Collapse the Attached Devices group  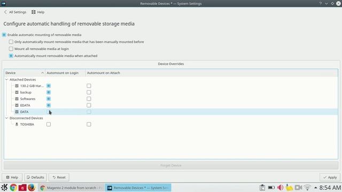6,79
